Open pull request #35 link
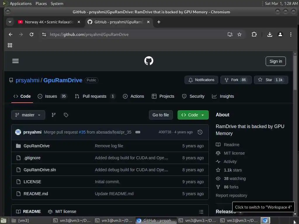299x224 pixels. tap(82, 132)
